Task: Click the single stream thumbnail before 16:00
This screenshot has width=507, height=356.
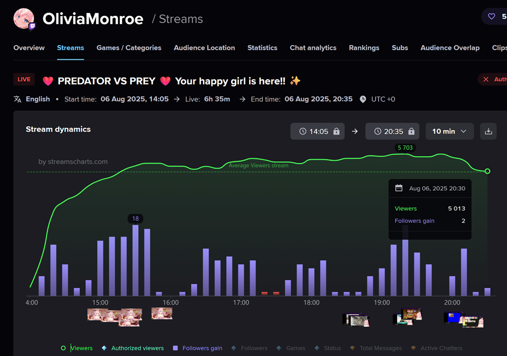Action: 162,313
